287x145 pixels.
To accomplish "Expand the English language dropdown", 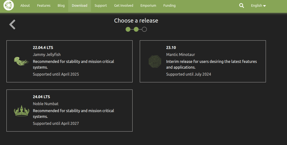I will pyautogui.click(x=258, y=6).
